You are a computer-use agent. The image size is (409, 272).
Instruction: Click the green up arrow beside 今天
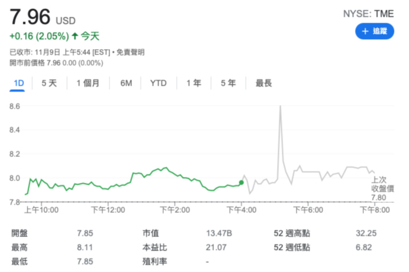75,36
